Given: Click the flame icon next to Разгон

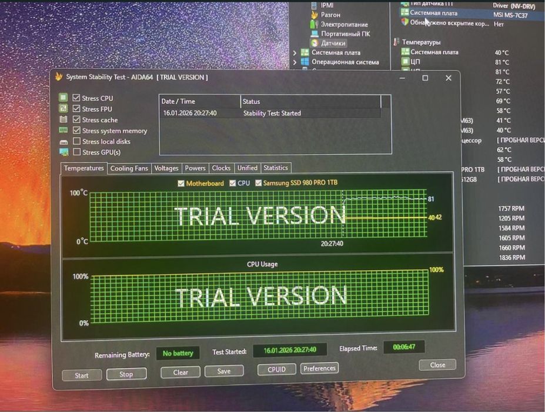Looking at the screenshot, I should click(314, 15).
